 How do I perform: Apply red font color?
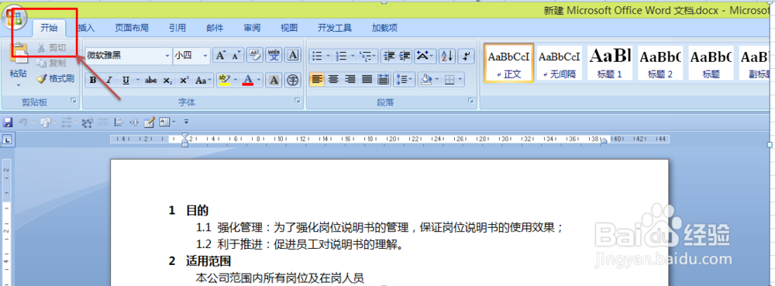tap(248, 80)
